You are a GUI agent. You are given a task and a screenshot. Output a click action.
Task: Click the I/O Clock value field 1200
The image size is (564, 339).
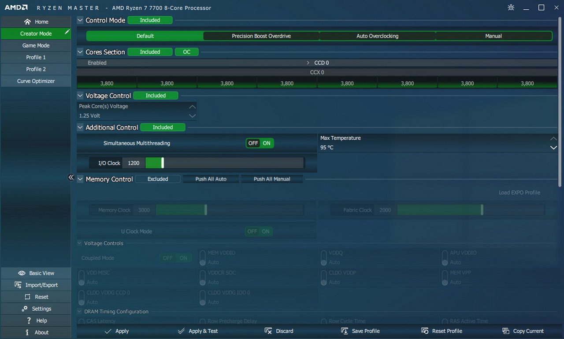(x=134, y=163)
